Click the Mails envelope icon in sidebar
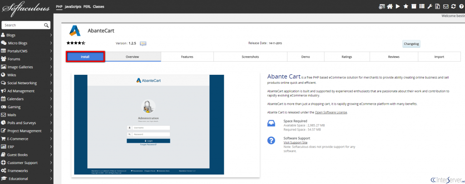Image resolution: width=465 pixels, height=184 pixels. [3, 115]
